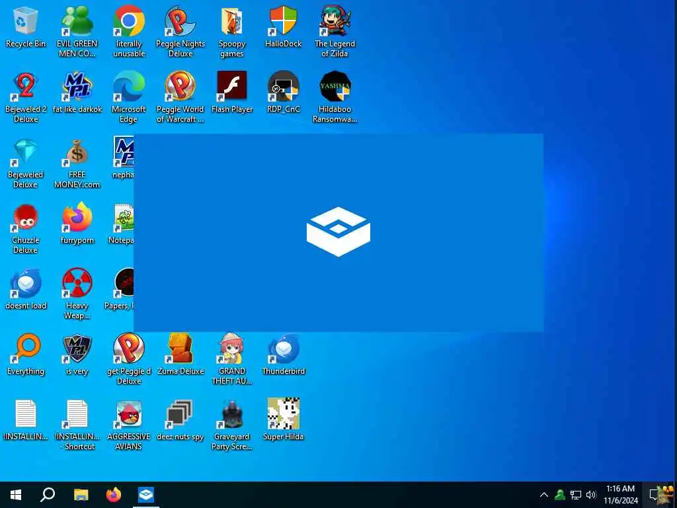
Task: Click the Chrome icon labeled literally unusable
Action: point(129,32)
